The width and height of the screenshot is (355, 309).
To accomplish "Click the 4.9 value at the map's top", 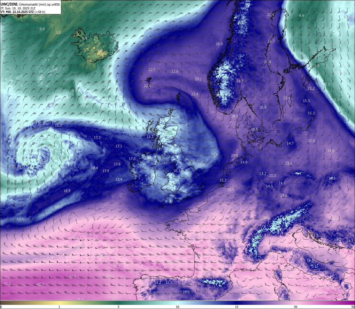I will tap(301, 16).
